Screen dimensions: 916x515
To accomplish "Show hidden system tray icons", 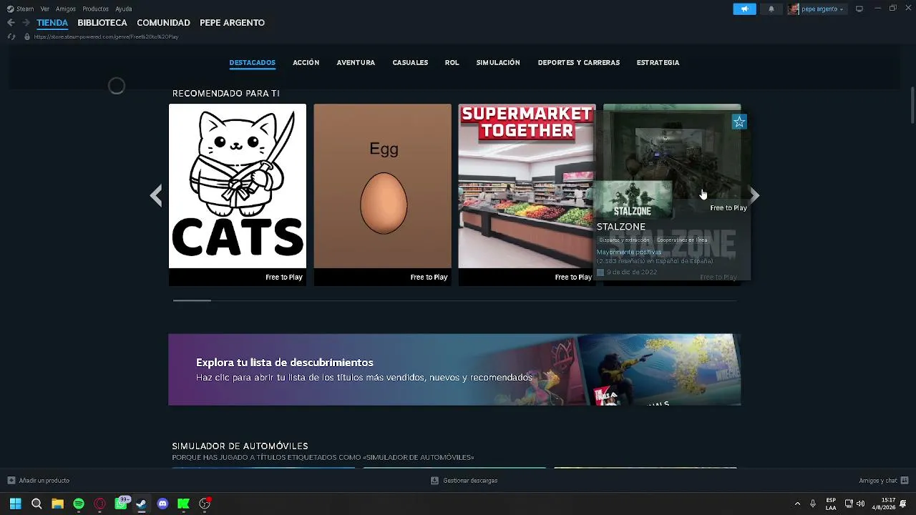I will pyautogui.click(x=797, y=504).
